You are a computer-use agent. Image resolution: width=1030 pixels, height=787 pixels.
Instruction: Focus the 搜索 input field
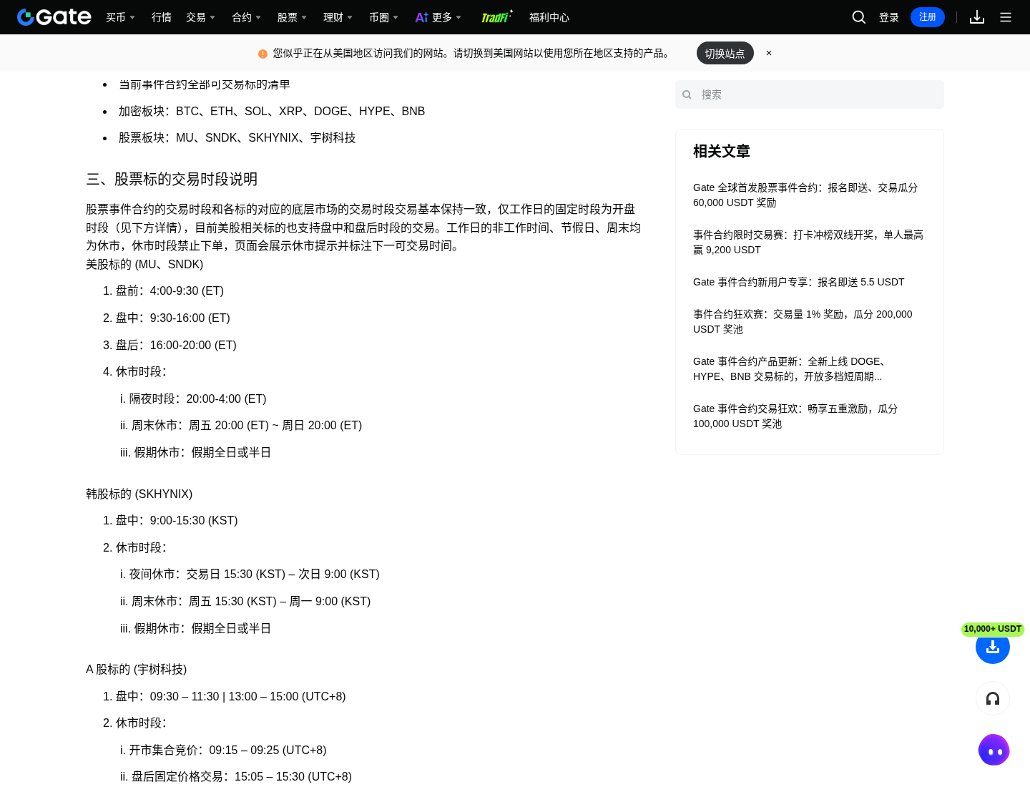(x=810, y=94)
